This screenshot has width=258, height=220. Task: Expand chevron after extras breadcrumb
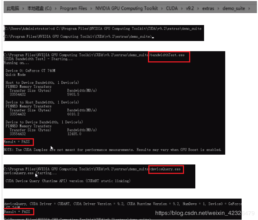click(218, 8)
